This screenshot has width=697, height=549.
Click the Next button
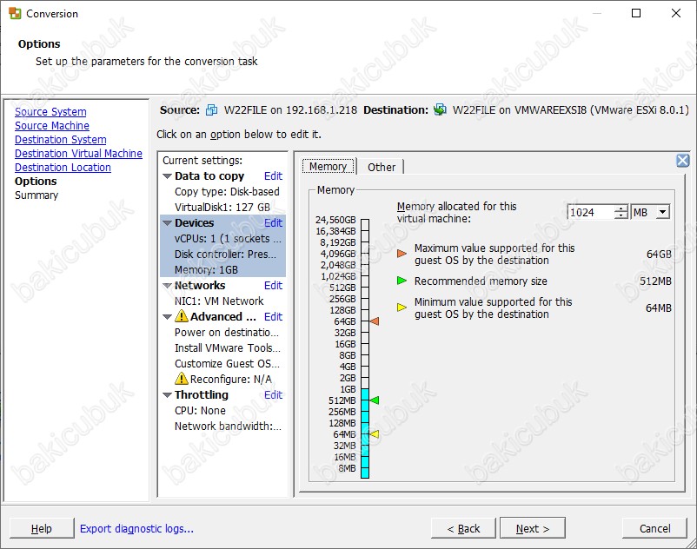[533, 528]
